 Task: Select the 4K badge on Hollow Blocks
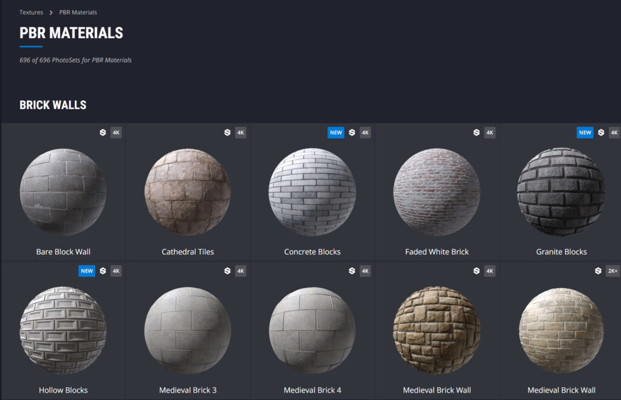[x=116, y=271]
